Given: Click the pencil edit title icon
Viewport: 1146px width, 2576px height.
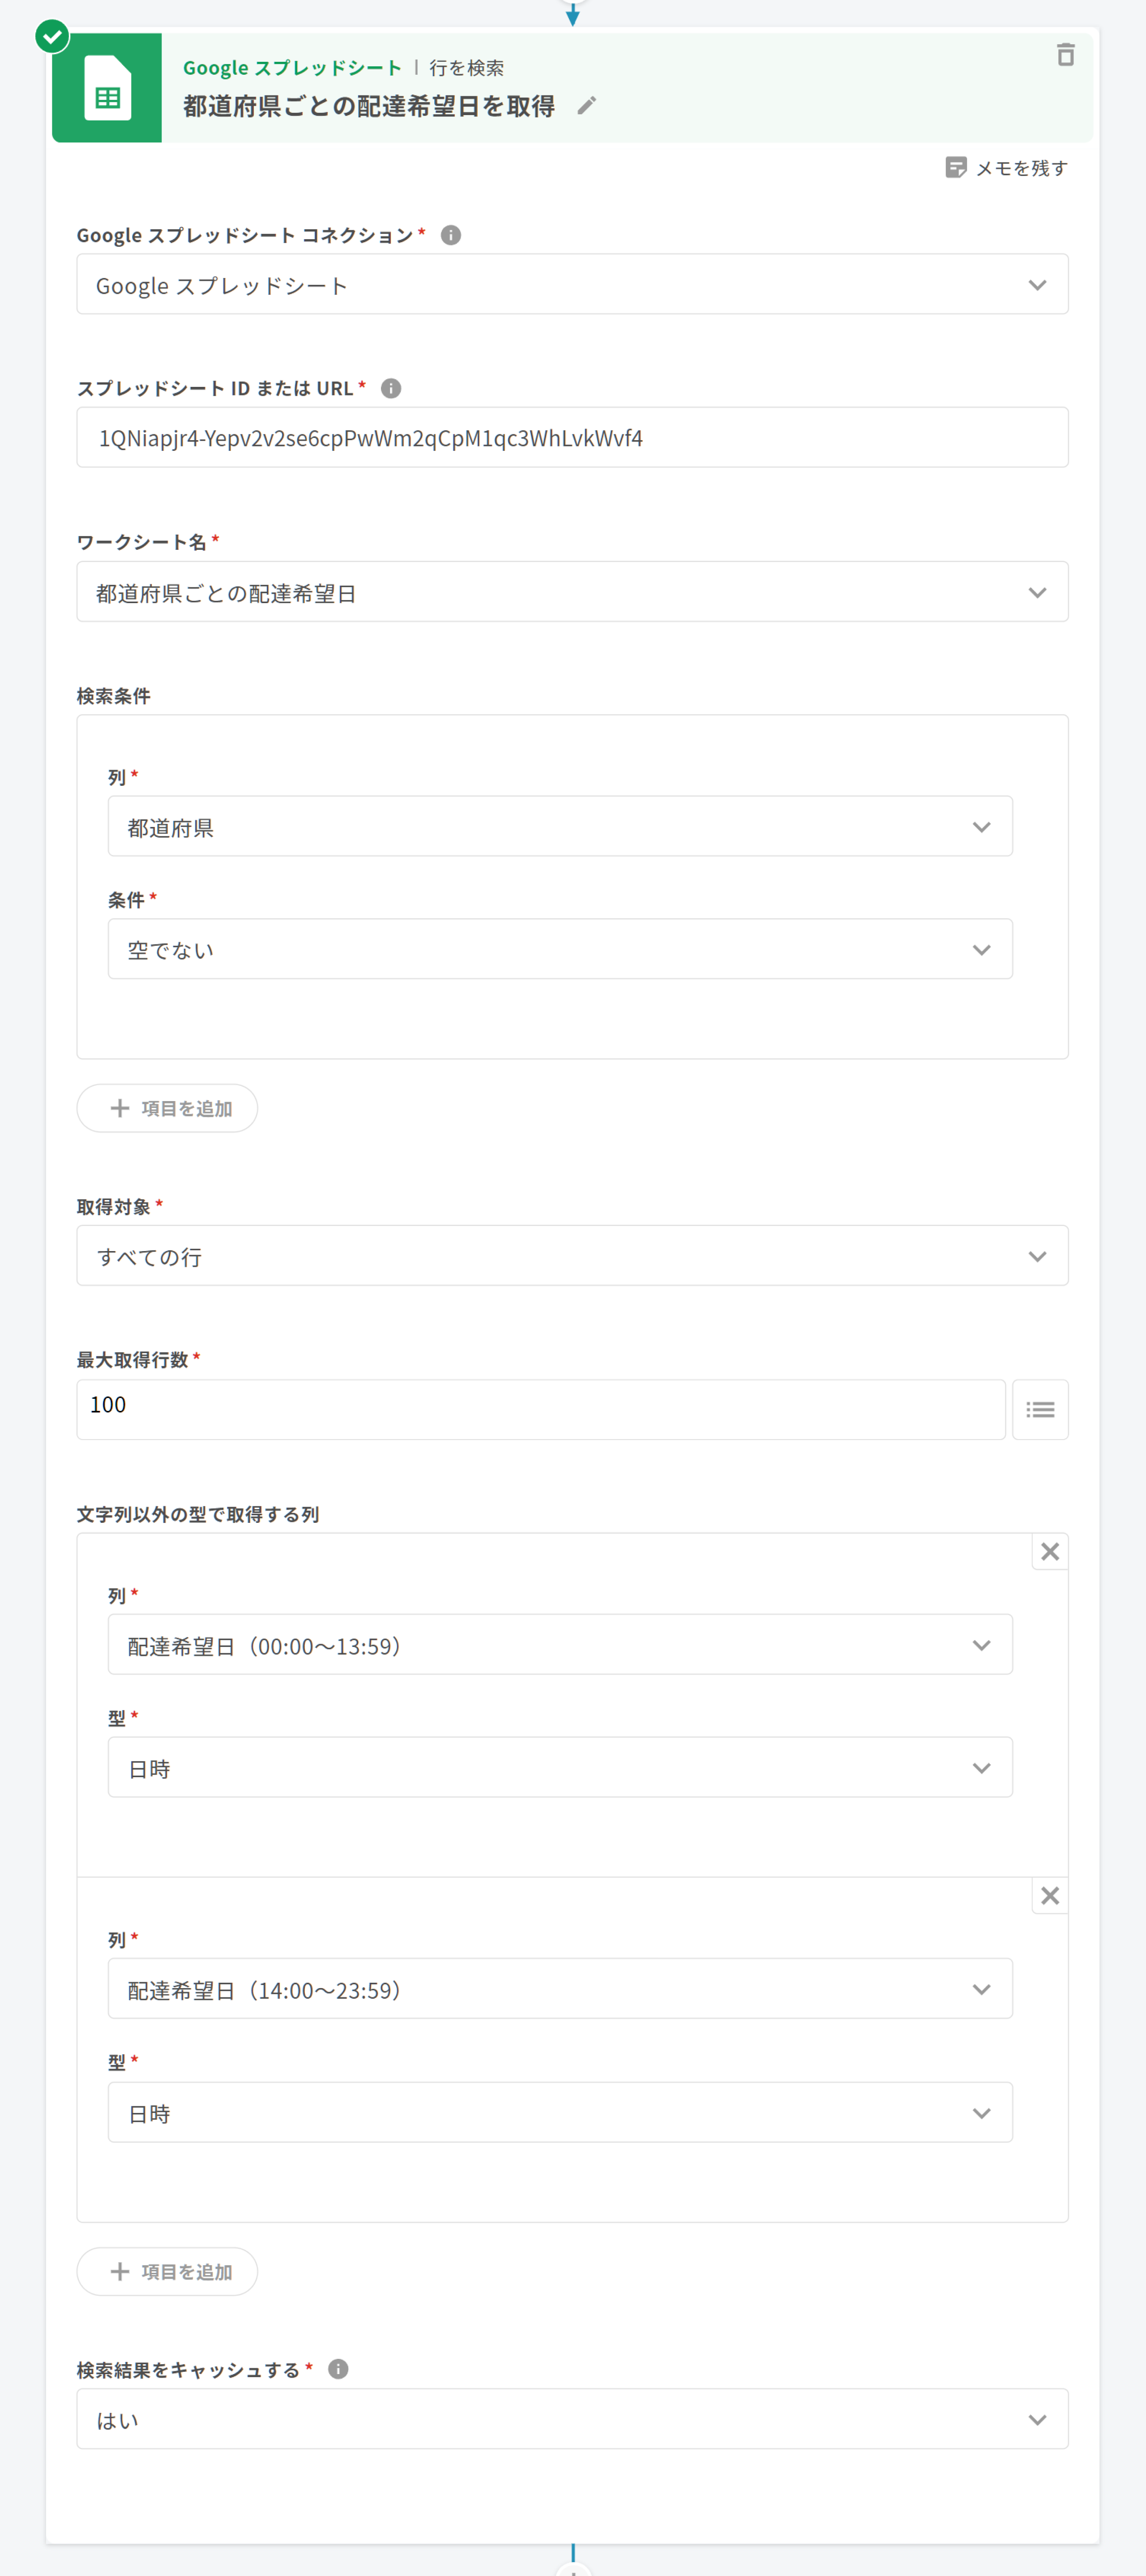Looking at the screenshot, I should [x=587, y=105].
